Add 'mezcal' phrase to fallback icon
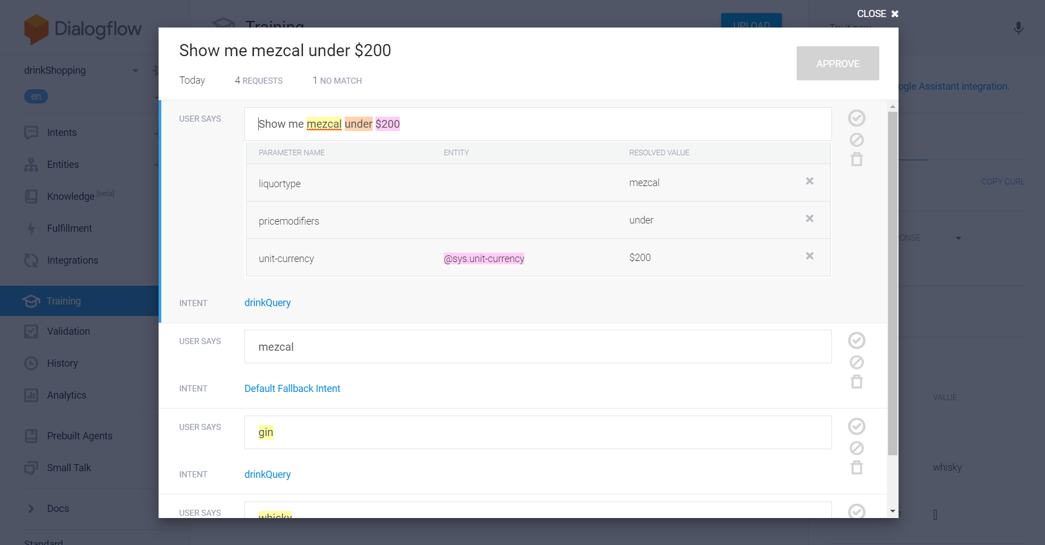Image resolution: width=1045 pixels, height=545 pixels. pos(857,362)
